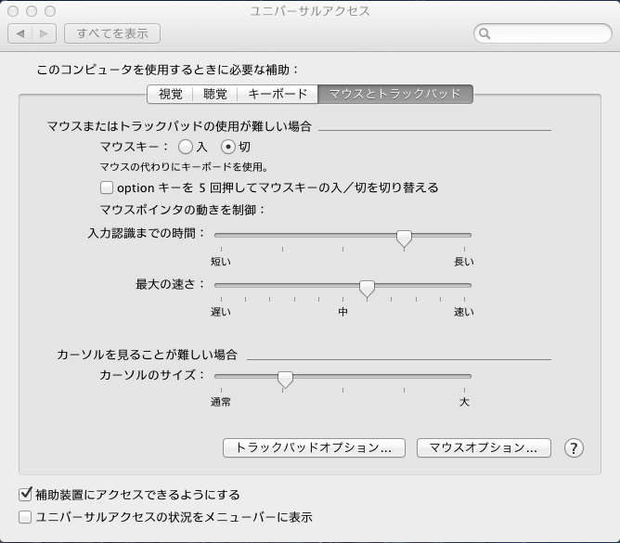Viewport: 620px width, 543px height.
Task: Click the forward navigation arrow
Action: click(45, 33)
